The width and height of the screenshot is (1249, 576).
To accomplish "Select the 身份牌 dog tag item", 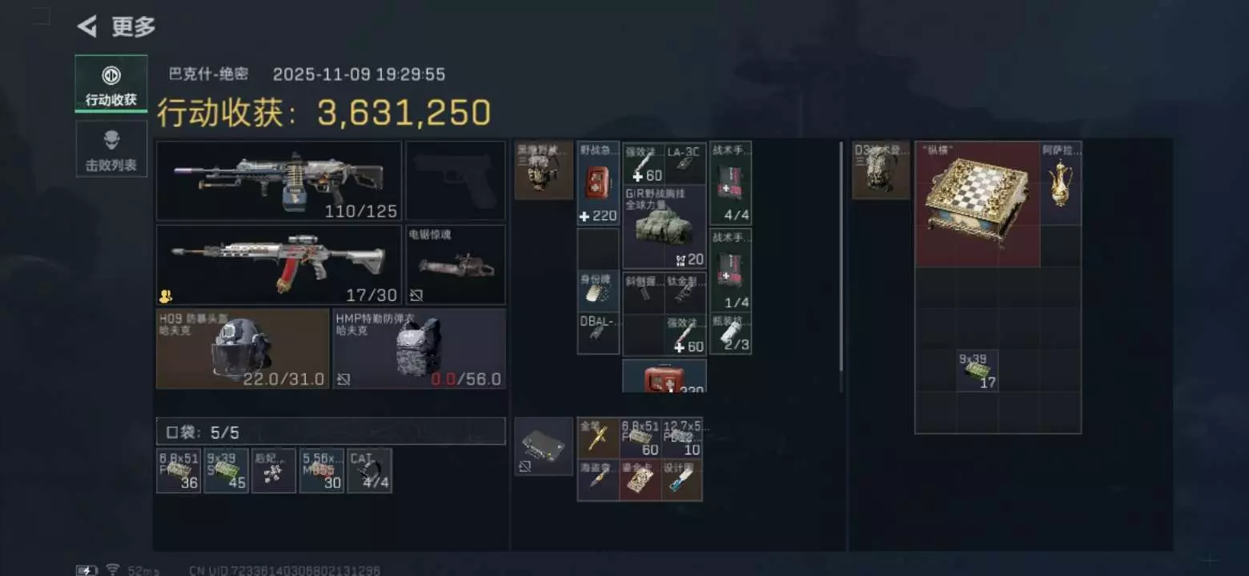I will click(598, 291).
